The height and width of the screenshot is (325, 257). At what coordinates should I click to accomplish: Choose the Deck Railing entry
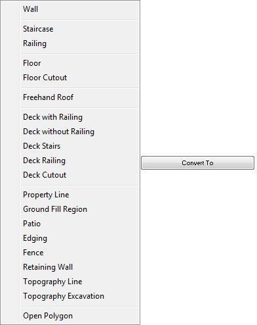coord(80,161)
